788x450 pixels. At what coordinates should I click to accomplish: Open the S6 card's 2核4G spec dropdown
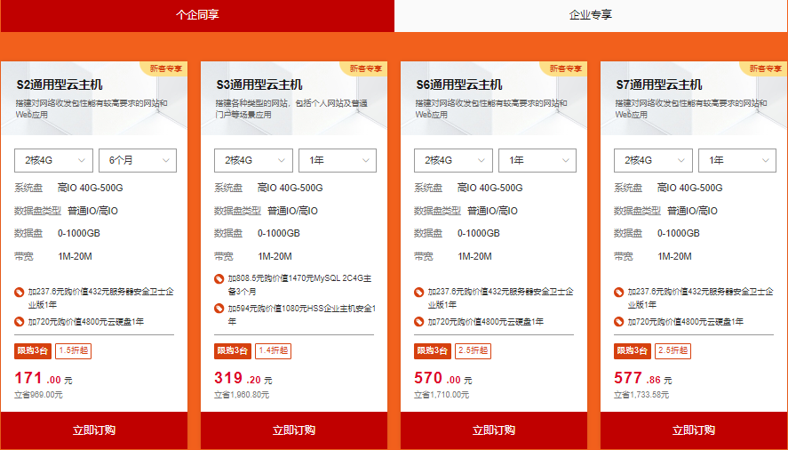point(453,161)
